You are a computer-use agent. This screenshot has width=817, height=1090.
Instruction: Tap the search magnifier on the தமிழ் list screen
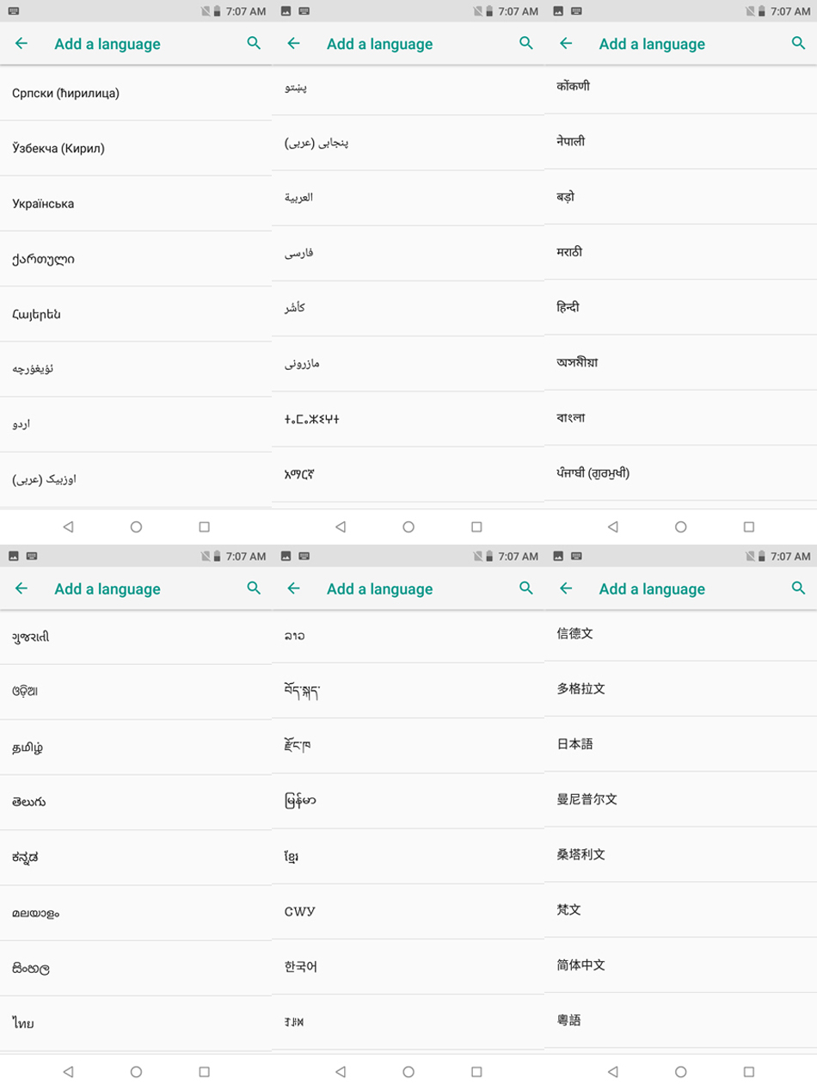[x=254, y=588]
